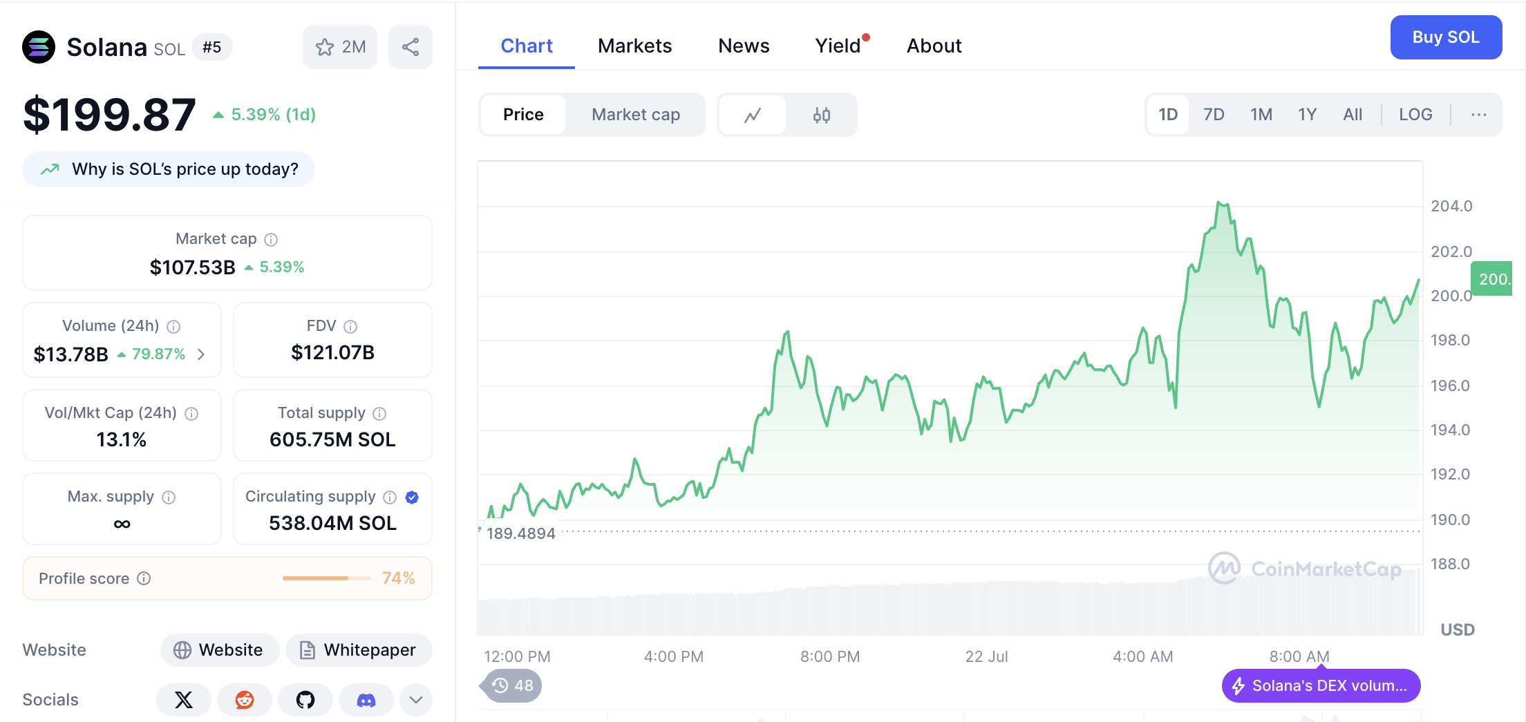The image size is (1526, 722).
Task: Open the chart more options ellipsis
Action: tap(1479, 115)
